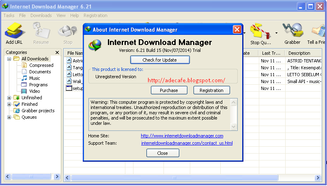The width and height of the screenshot is (327, 186).
Task: Click right arrow of download list scrollbar
Action: [x=318, y=177]
